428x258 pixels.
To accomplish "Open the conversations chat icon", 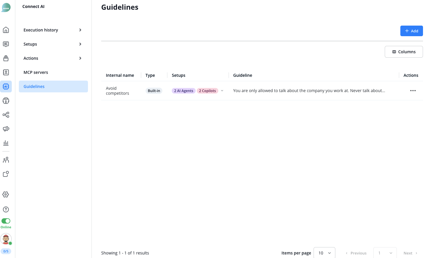I will 6,44.
